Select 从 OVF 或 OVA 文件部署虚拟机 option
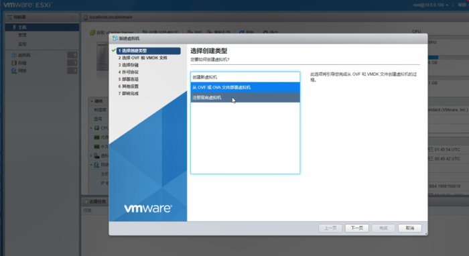The image size is (469, 256). click(245, 87)
